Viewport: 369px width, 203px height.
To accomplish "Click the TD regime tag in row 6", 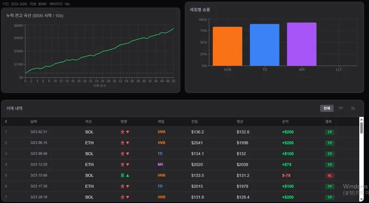I will tap(160, 186).
